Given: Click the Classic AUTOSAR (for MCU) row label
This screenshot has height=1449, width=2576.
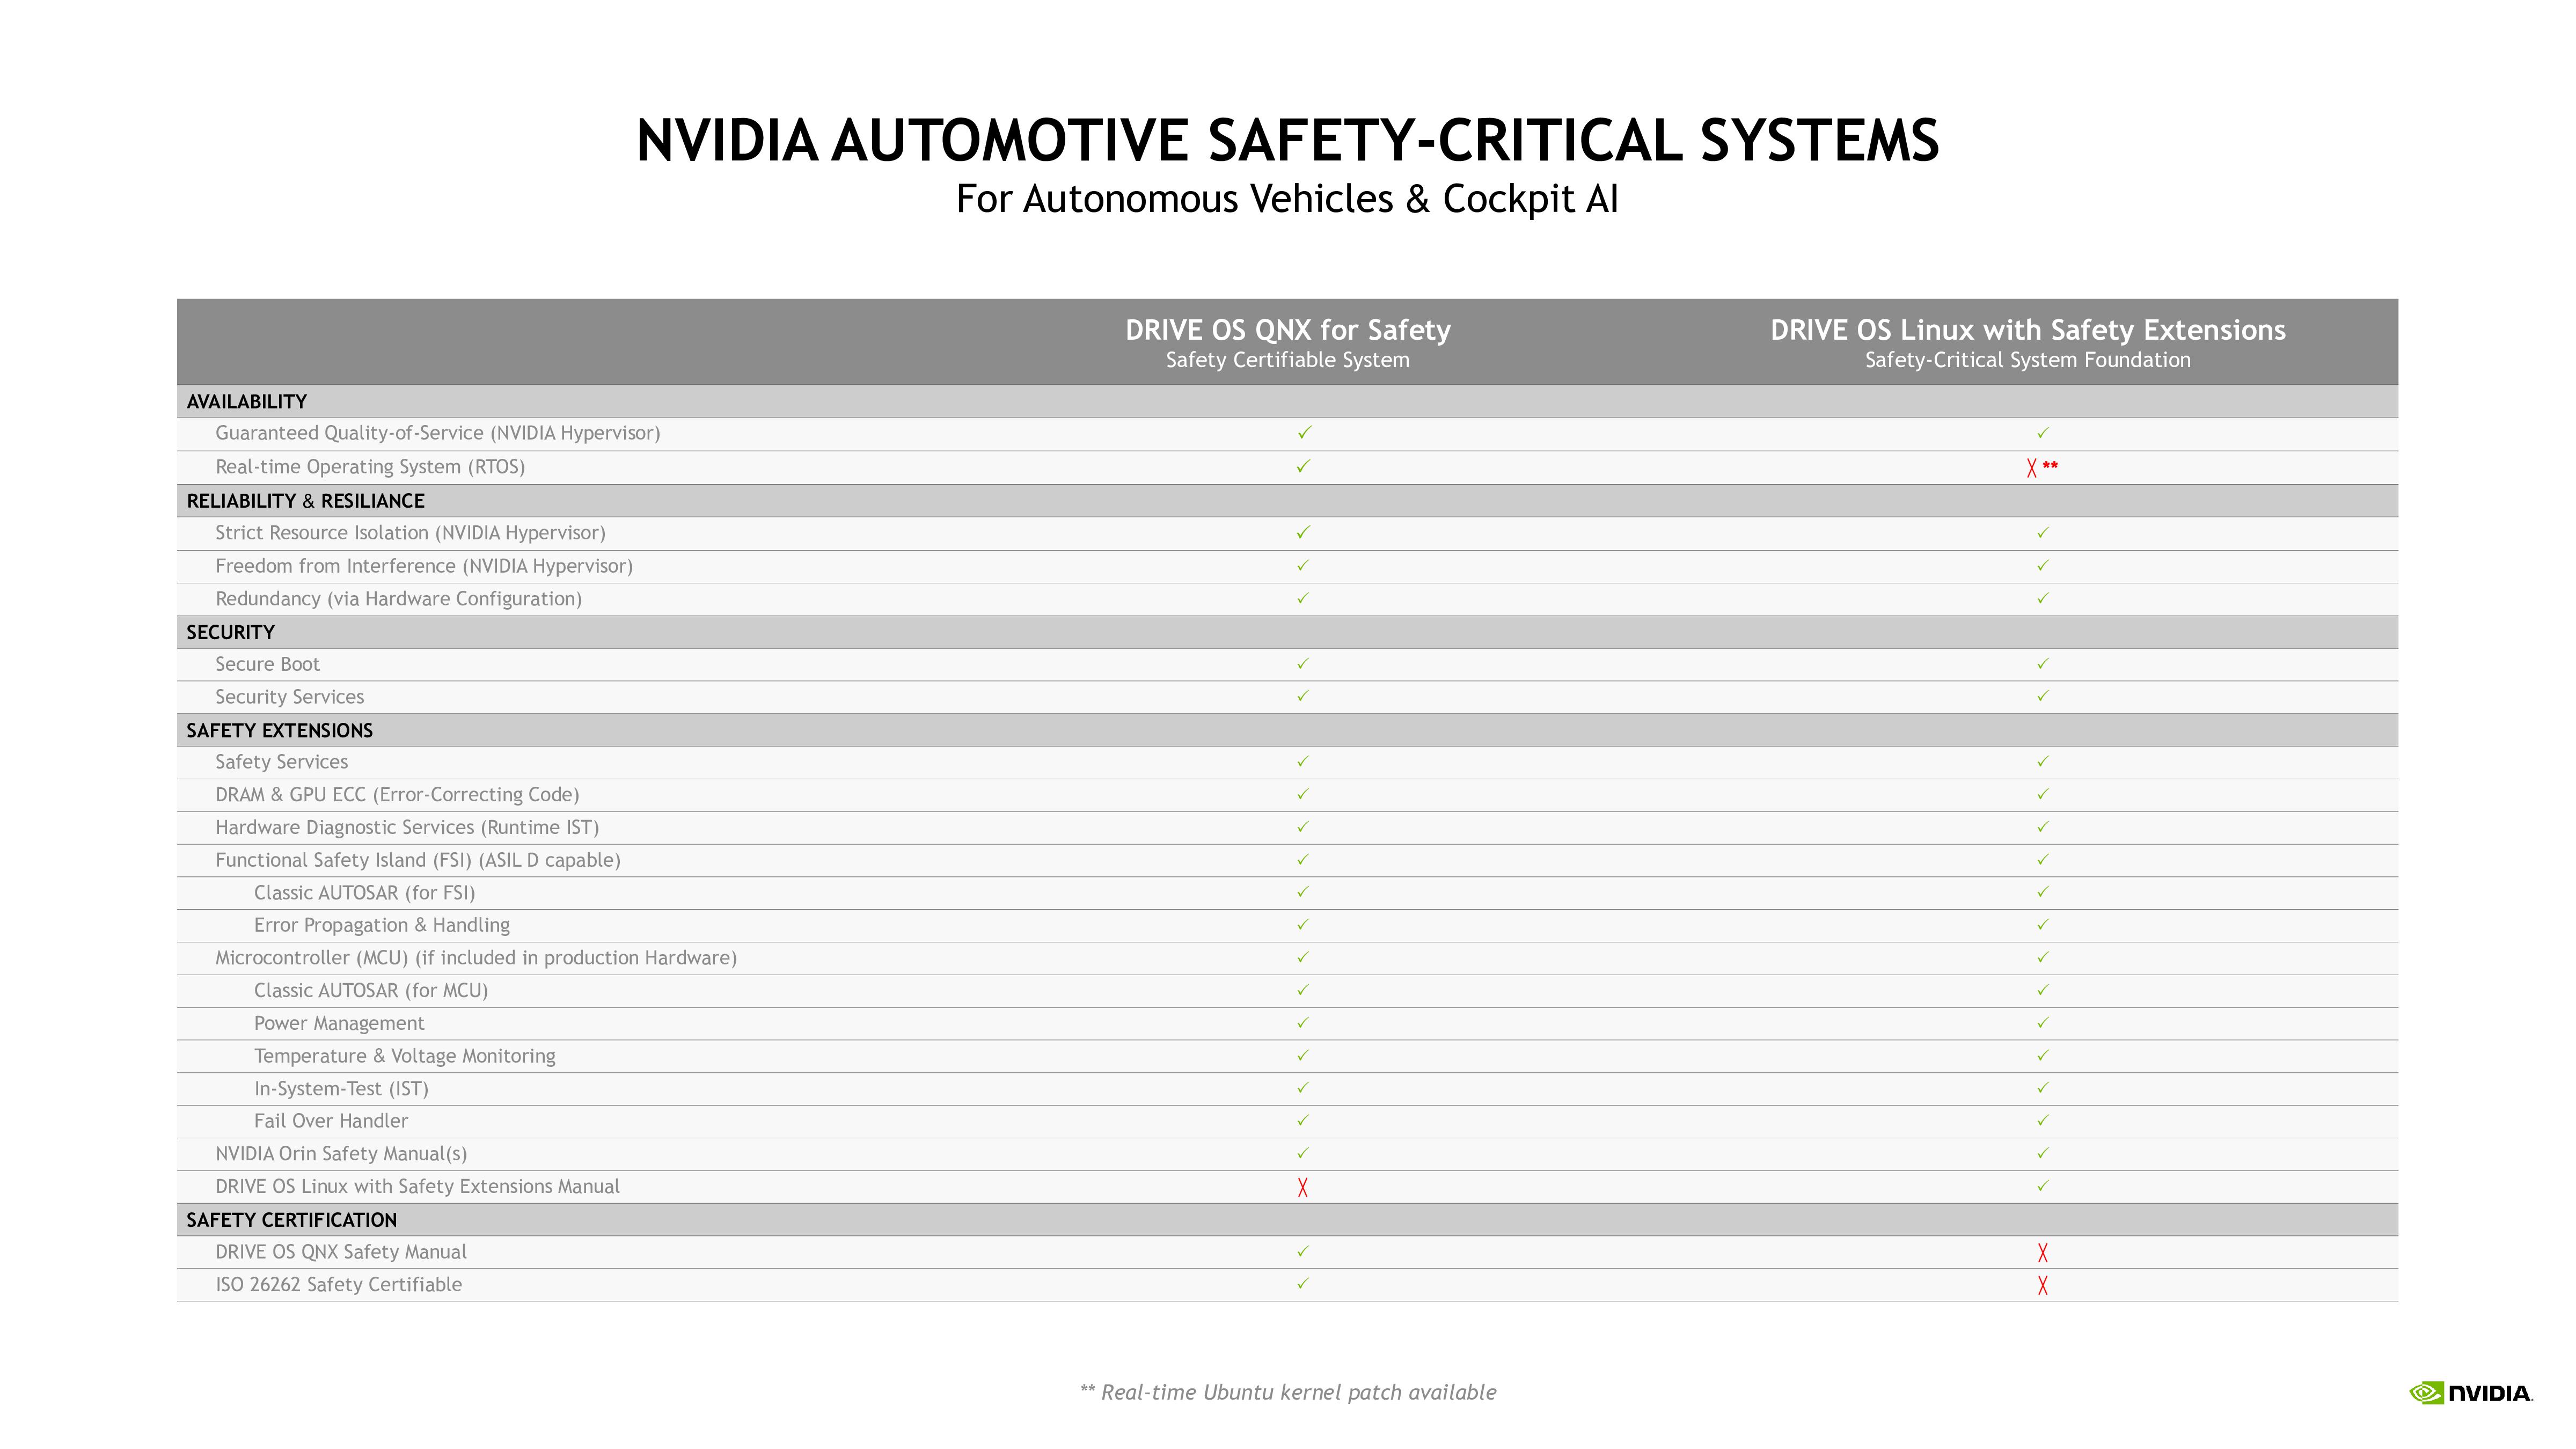Looking at the screenshot, I should click(x=371, y=991).
